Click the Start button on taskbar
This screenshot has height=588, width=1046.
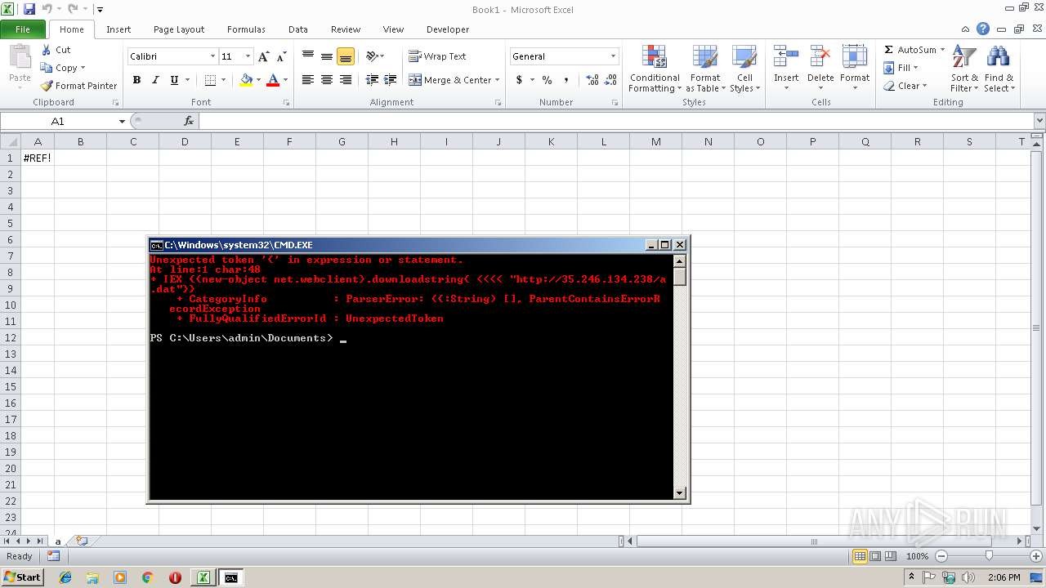point(23,577)
